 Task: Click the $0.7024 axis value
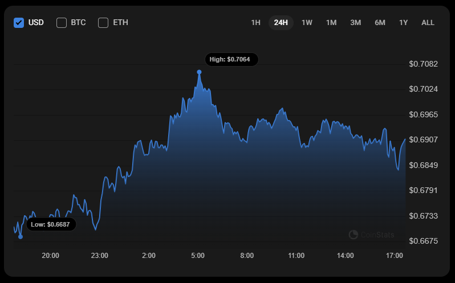click(x=423, y=89)
